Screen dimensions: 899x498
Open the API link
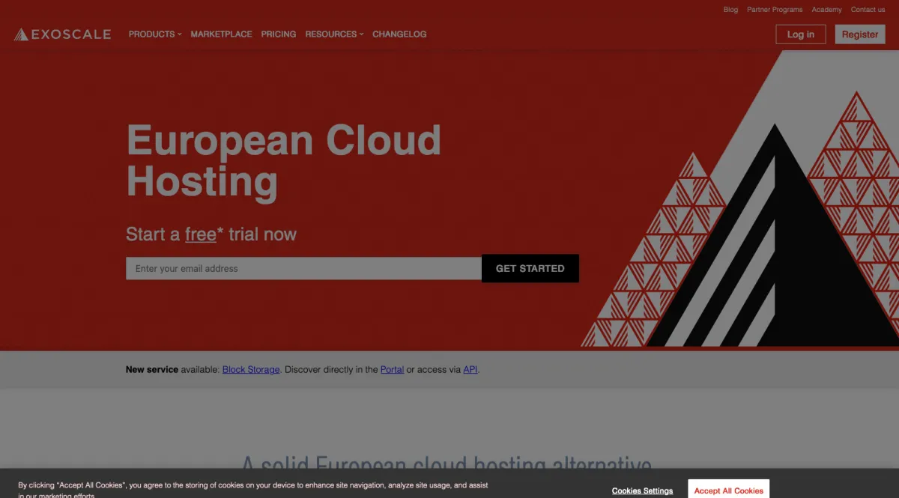tap(470, 370)
